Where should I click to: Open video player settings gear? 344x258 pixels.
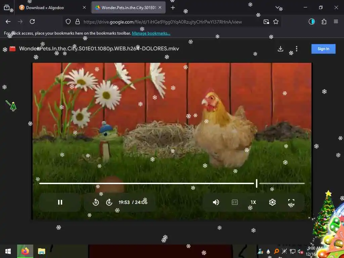point(272,202)
